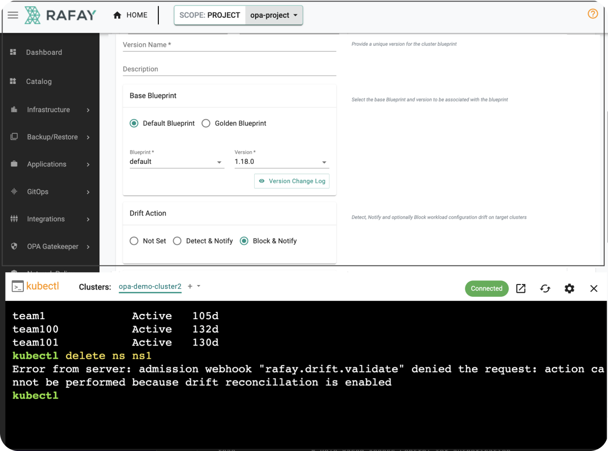Open the OPA Gatekeeper section
Viewport: 608px width, 451px height.
52,246
